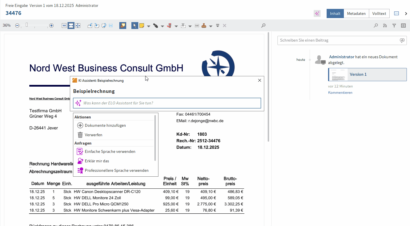
Task: Expand the sticky note dropdown arrow
Action: [149, 26]
